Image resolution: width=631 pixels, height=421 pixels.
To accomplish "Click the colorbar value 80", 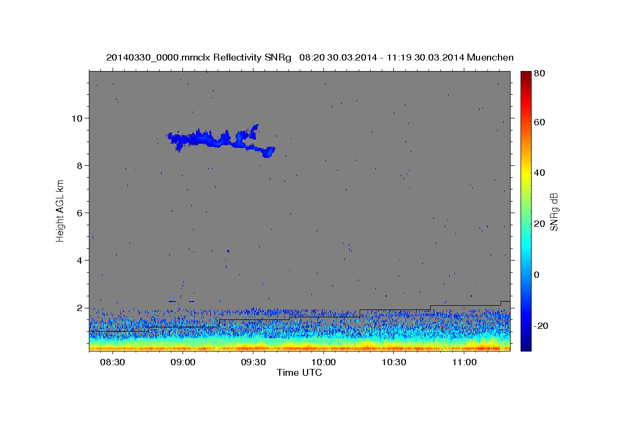I will click(x=541, y=73).
